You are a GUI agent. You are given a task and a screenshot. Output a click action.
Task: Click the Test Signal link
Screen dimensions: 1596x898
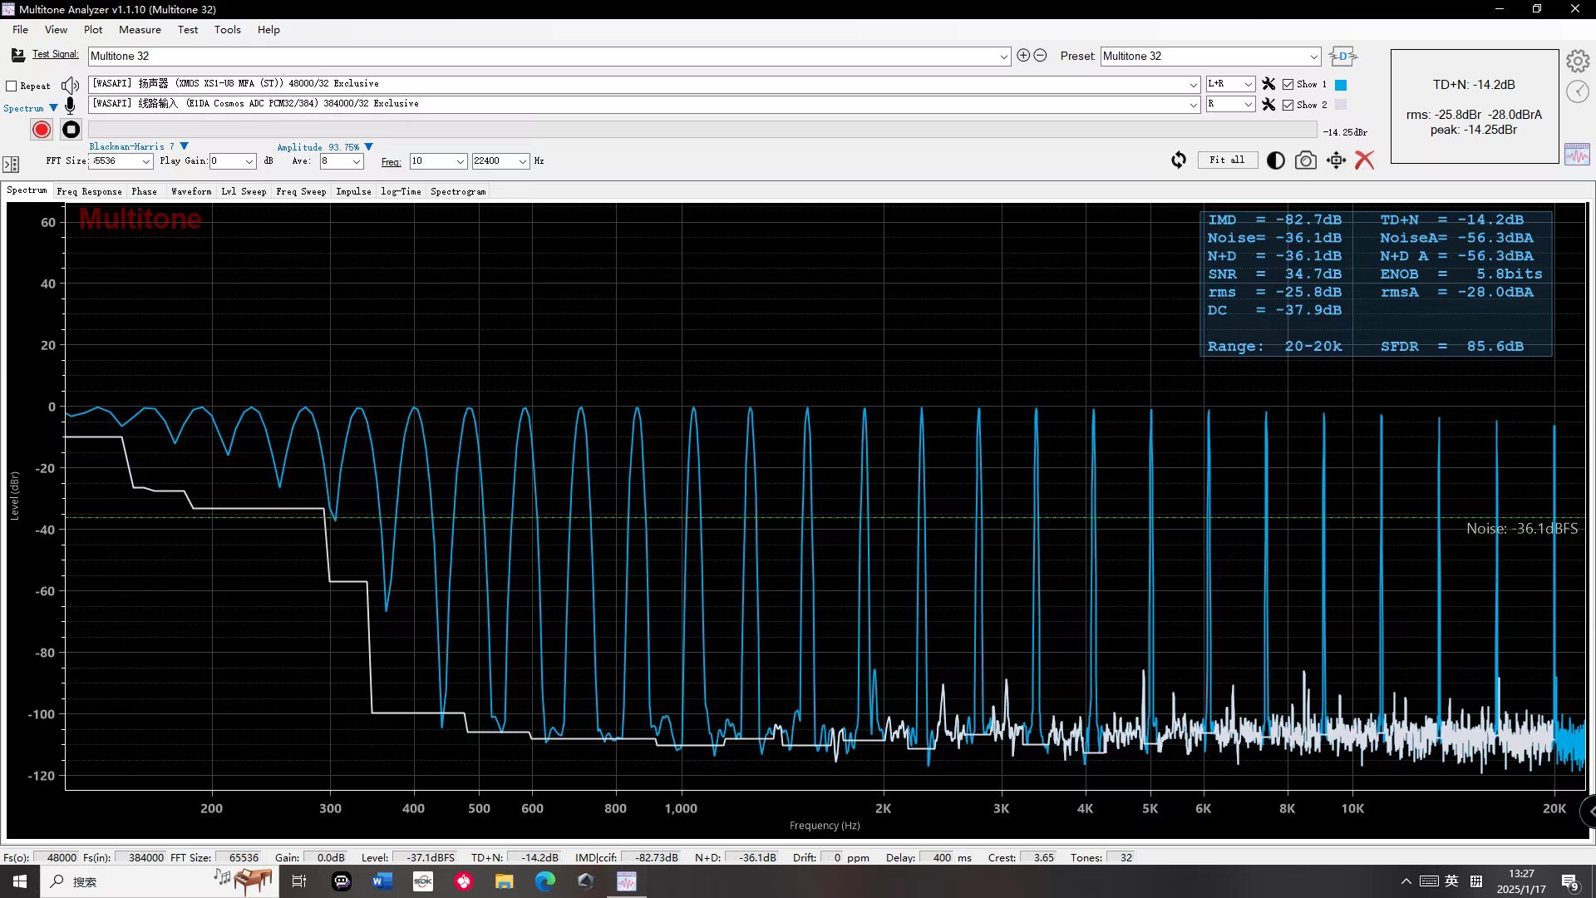point(55,54)
